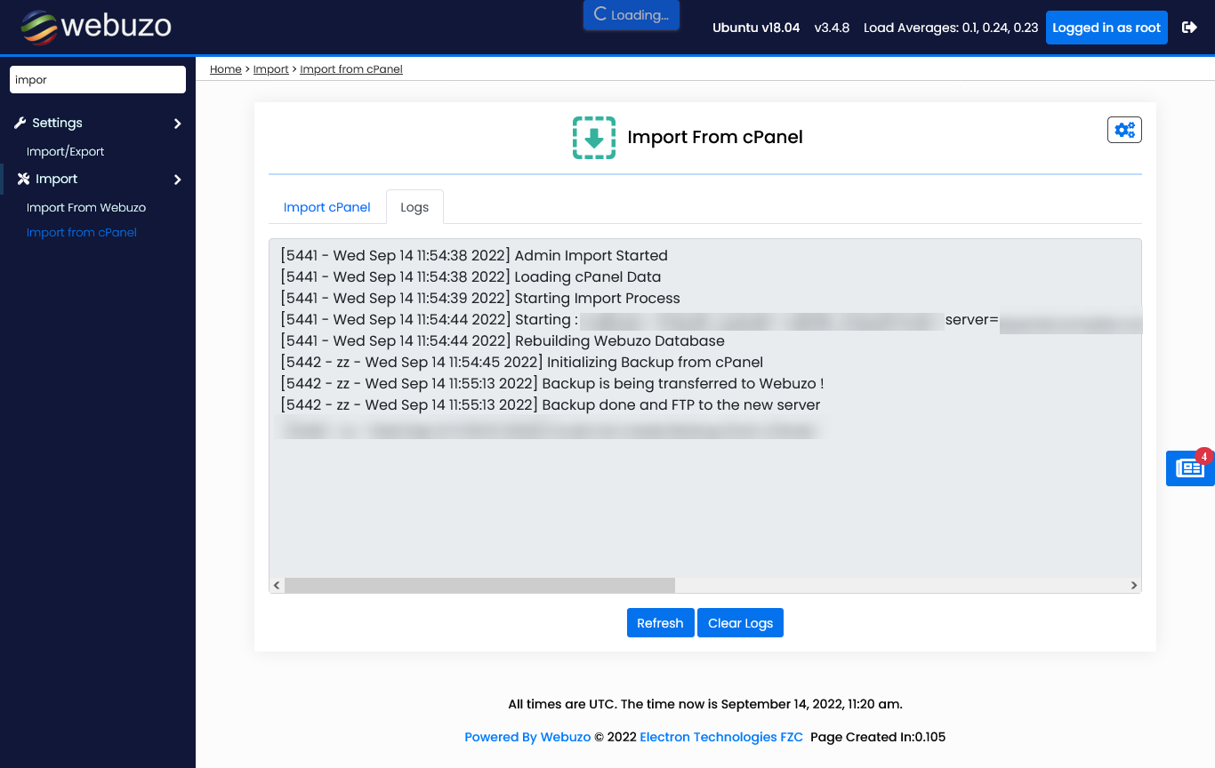The height and width of the screenshot is (768, 1215).
Task: Click the sidebar search field containing impor
Action: click(x=97, y=79)
